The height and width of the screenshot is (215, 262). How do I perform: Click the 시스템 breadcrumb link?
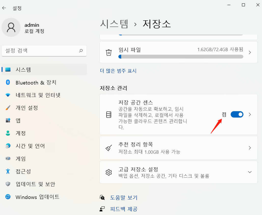click(114, 23)
